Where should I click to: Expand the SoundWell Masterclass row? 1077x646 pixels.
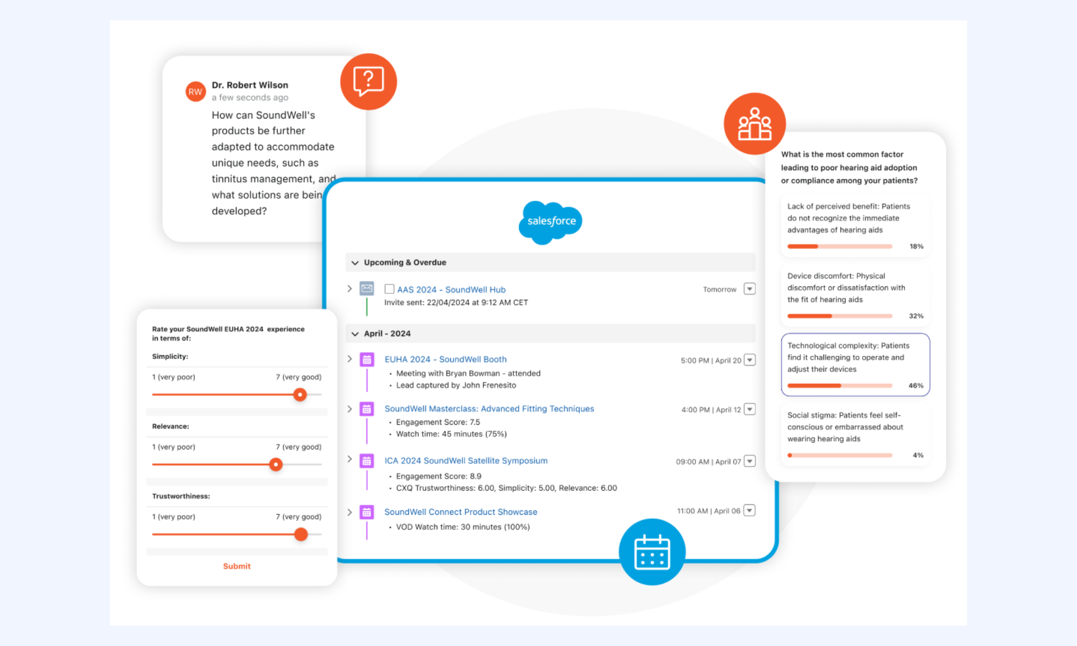[x=349, y=409]
